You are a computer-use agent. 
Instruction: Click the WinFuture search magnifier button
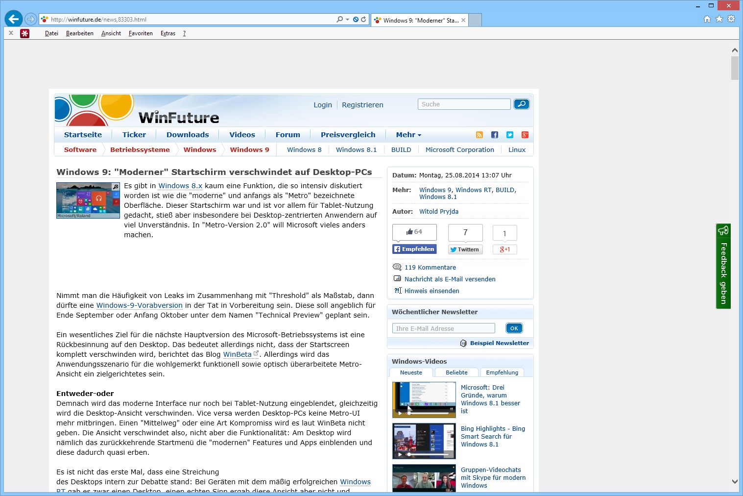point(522,104)
